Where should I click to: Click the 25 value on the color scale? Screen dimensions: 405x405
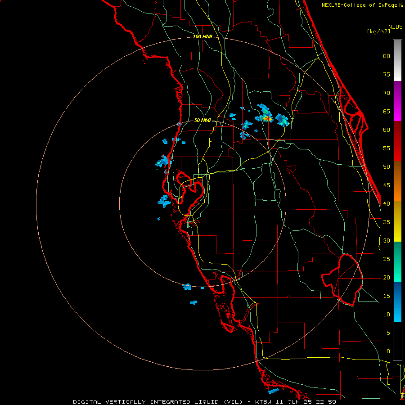(x=387, y=259)
